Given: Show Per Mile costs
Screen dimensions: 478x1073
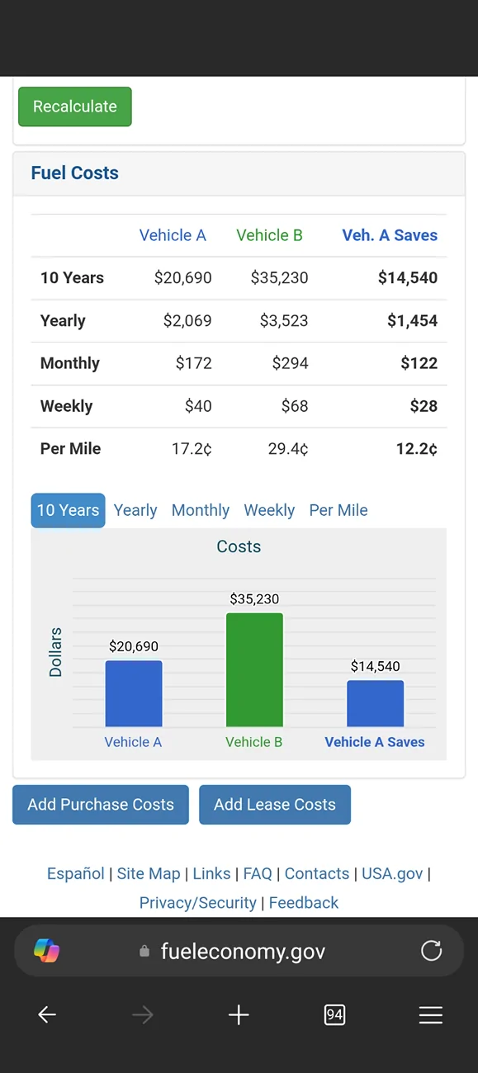Looking at the screenshot, I should pyautogui.click(x=338, y=510).
